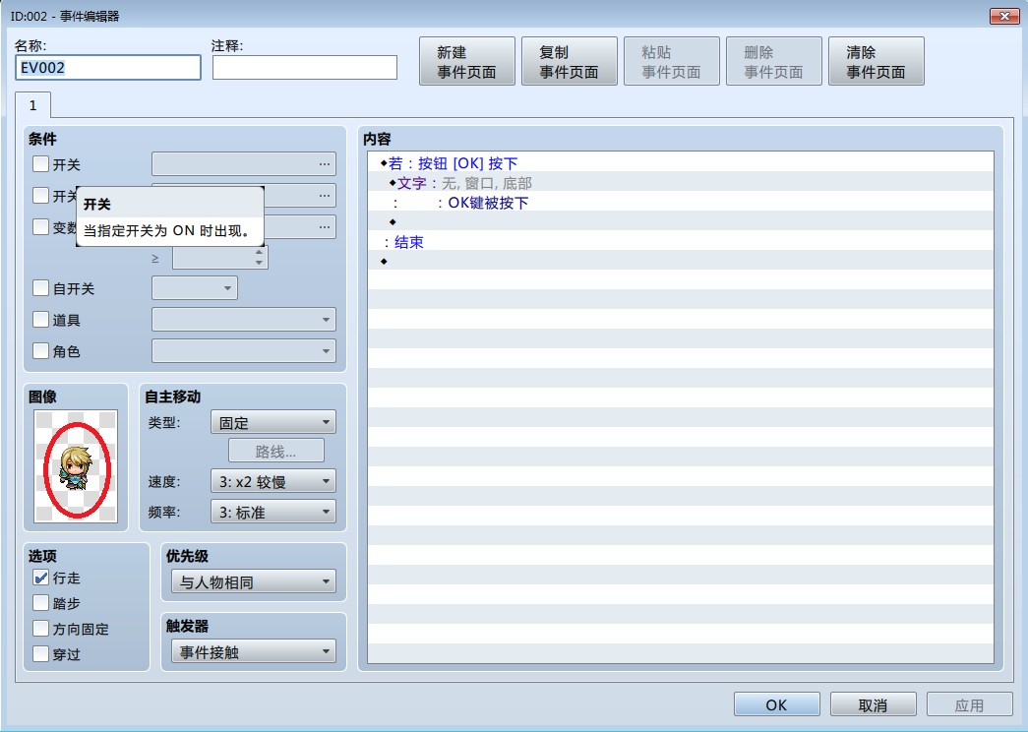Image resolution: width=1028 pixels, height=732 pixels.
Task: Check the 穿过 option
Action: 40,654
